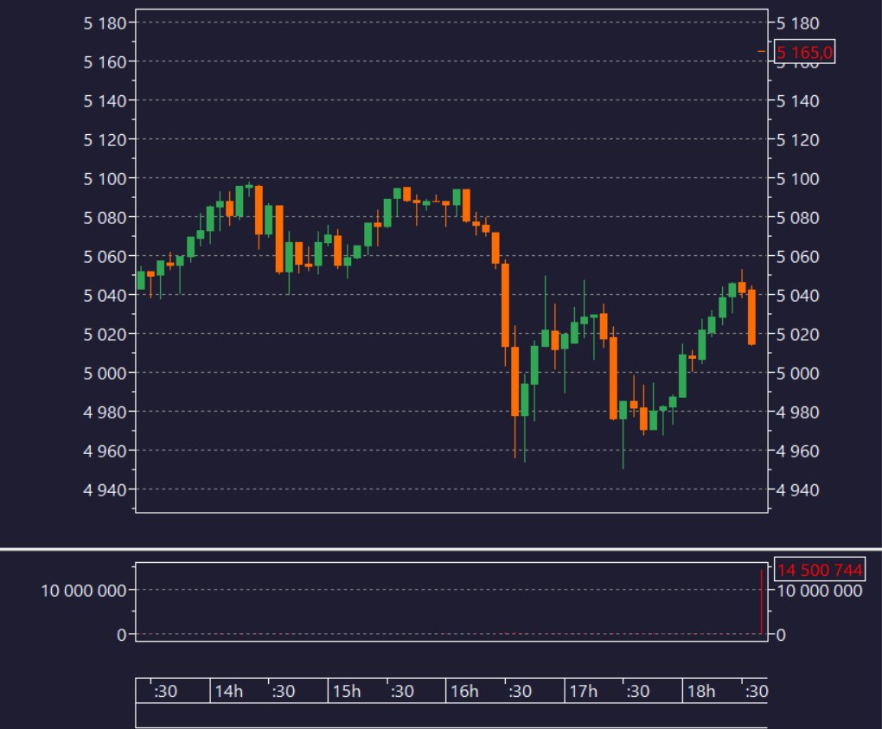Select the :30 mark before 14h
Screen dimensions: 882x729
click(165, 691)
